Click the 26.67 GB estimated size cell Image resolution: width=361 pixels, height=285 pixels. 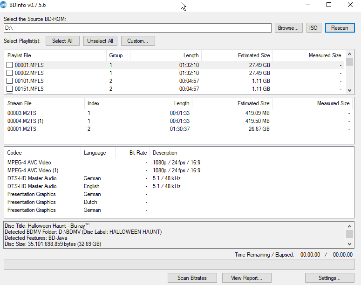[x=259, y=129]
